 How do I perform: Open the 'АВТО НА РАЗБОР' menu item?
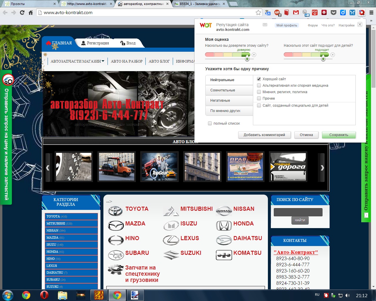click(127, 61)
